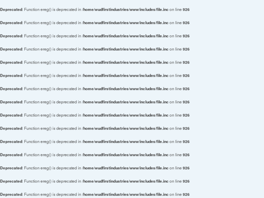Click the bold Deprecated label in the first error line
The width and height of the screenshot is (264, 198).
(x=11, y=9)
